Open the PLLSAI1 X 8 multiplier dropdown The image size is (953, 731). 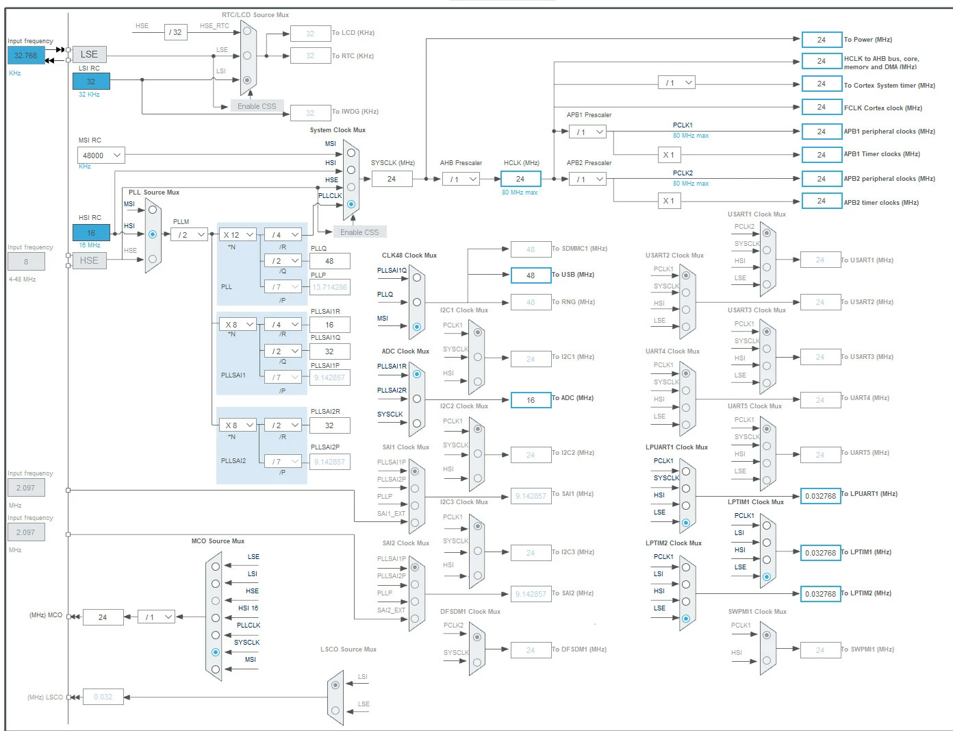pos(238,324)
